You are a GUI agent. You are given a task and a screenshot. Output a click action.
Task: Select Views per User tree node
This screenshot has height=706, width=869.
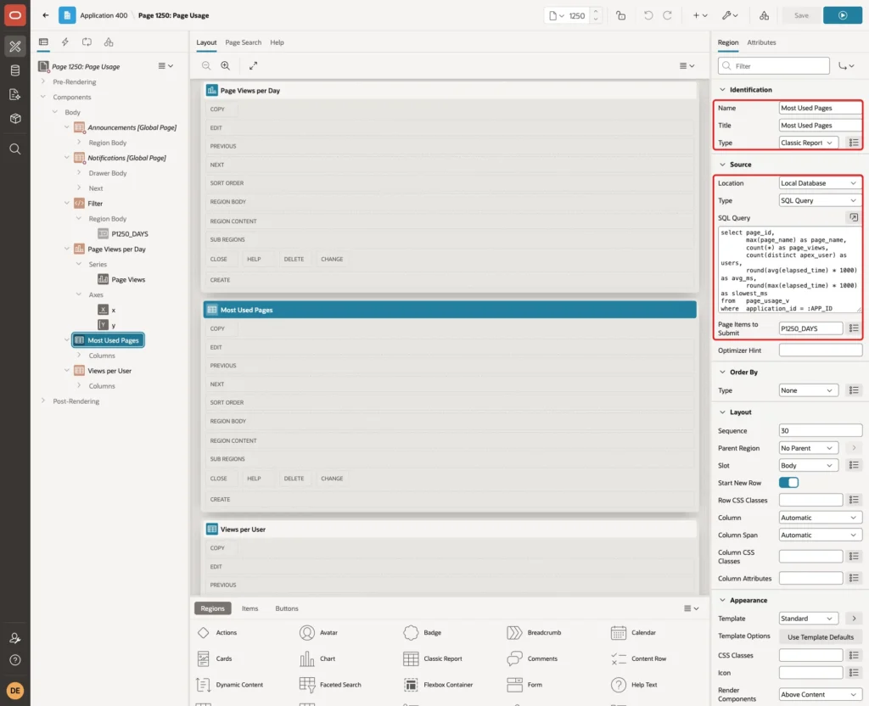[x=109, y=371]
